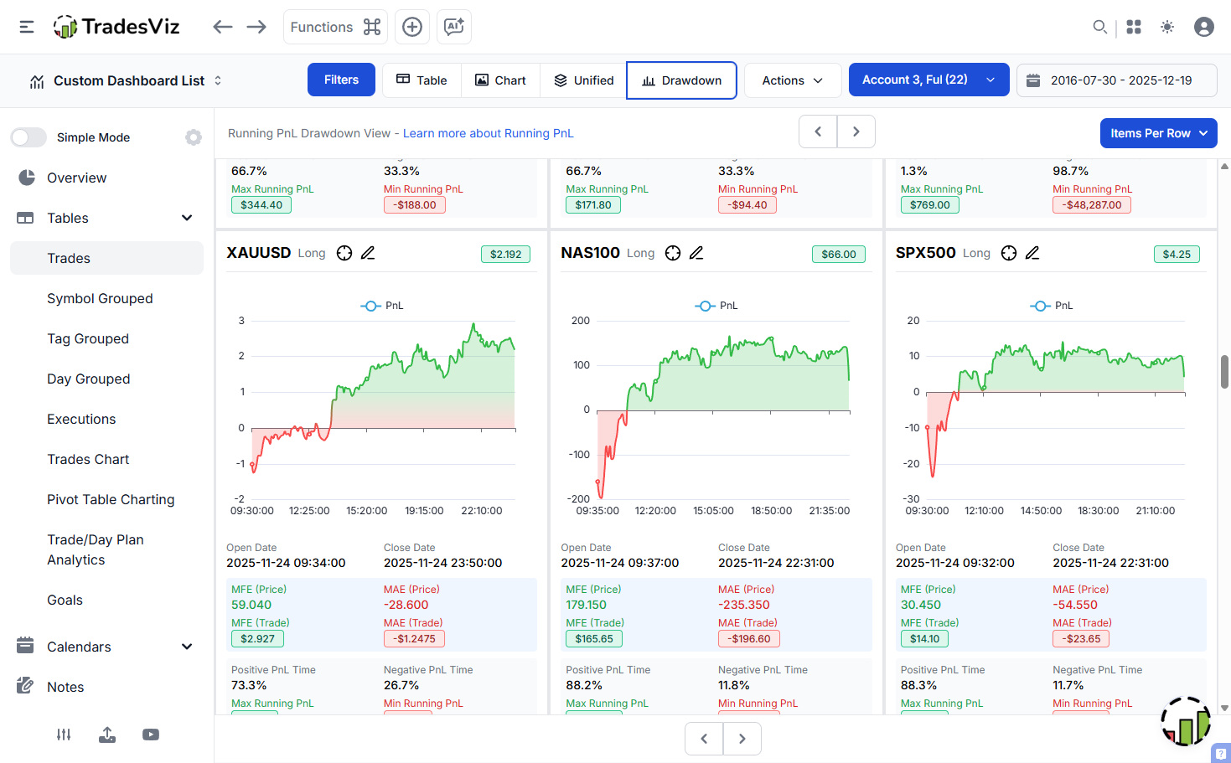Click the Filters button
1231x763 pixels.
[341, 80]
